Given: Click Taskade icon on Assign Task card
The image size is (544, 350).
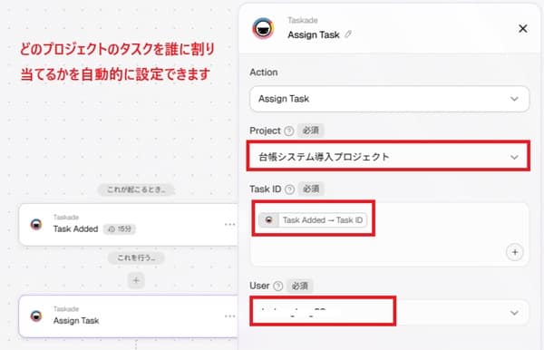Looking at the screenshot, I should click(36, 316).
